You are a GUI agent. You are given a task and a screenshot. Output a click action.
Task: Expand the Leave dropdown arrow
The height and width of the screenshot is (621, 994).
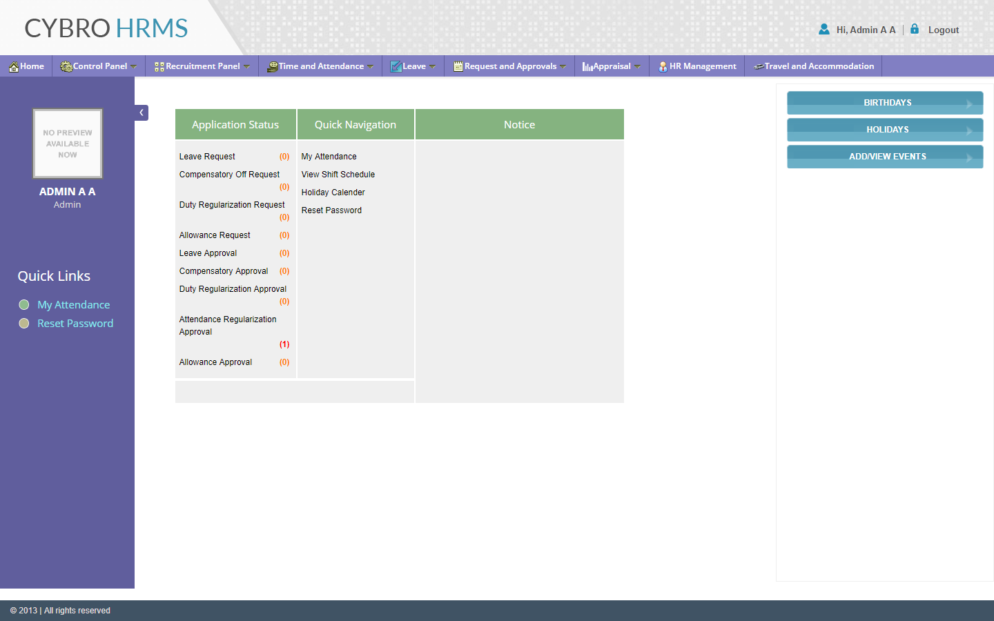[x=433, y=67]
